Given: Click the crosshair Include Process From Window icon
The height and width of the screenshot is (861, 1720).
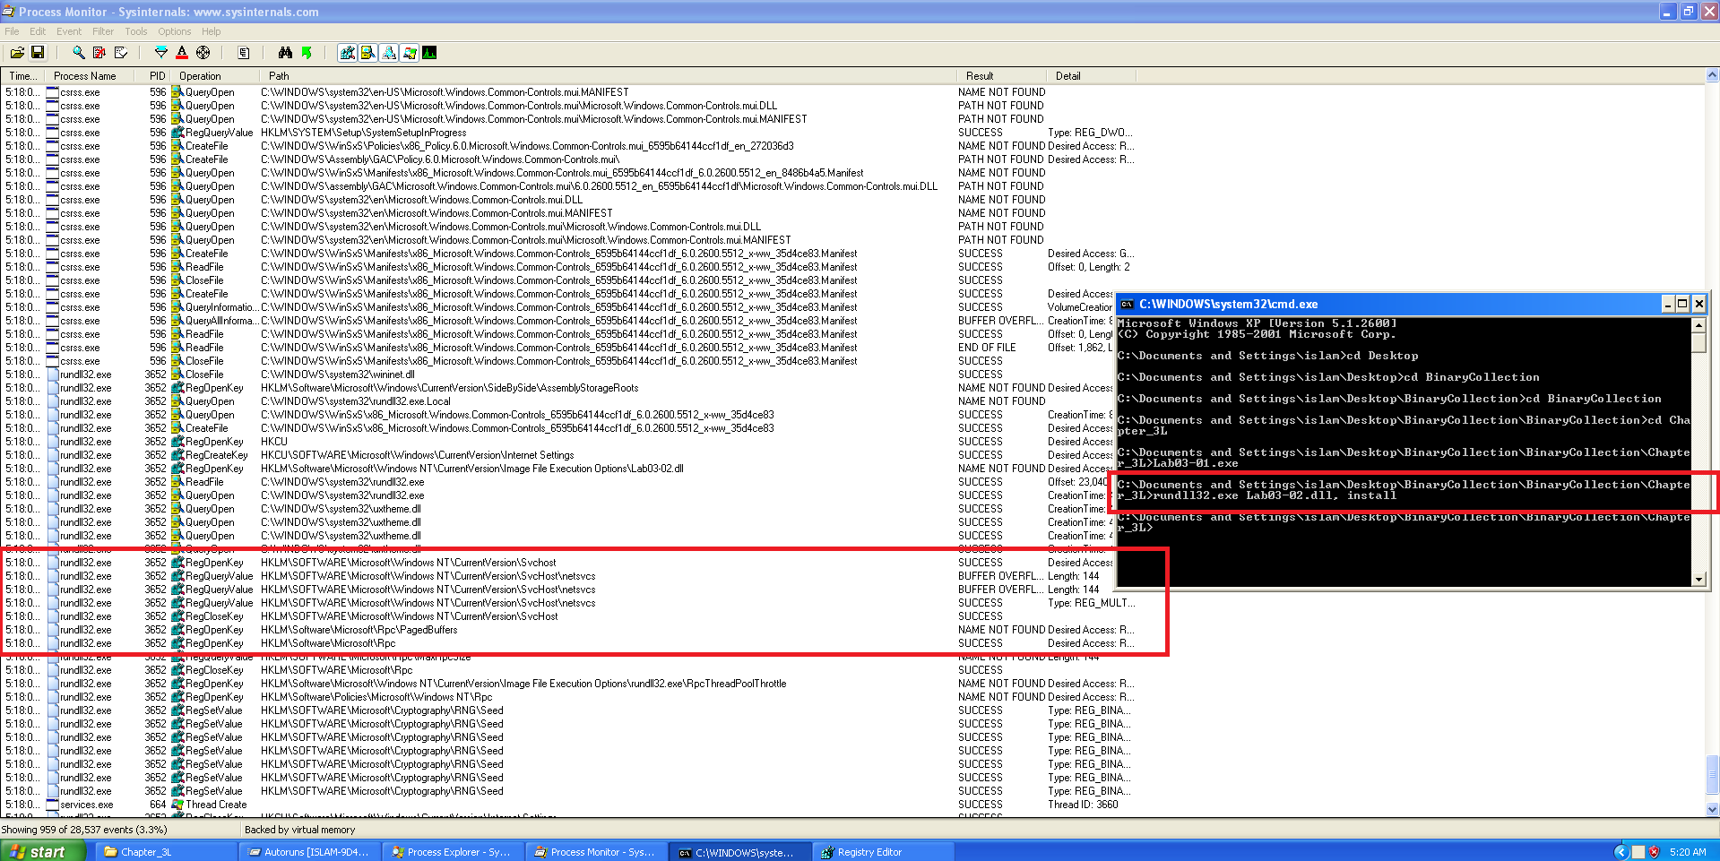Looking at the screenshot, I should [x=203, y=53].
